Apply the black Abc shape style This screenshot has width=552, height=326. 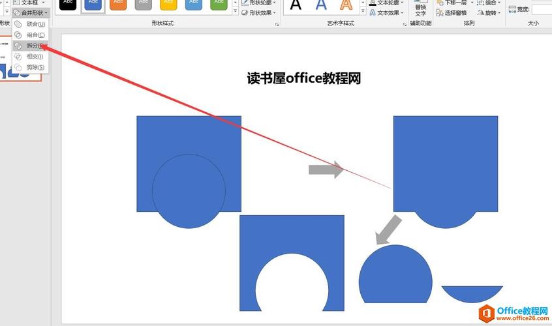[x=68, y=4]
